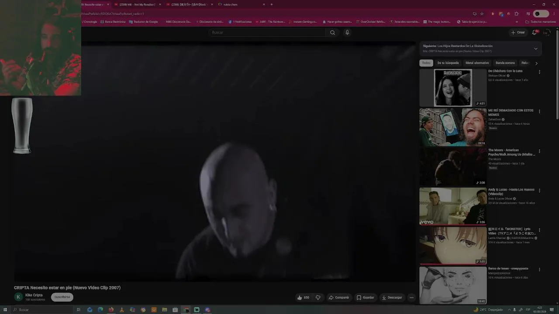This screenshot has height=314, width=559.
Task: Like the video with 650 likes
Action: click(x=303, y=297)
